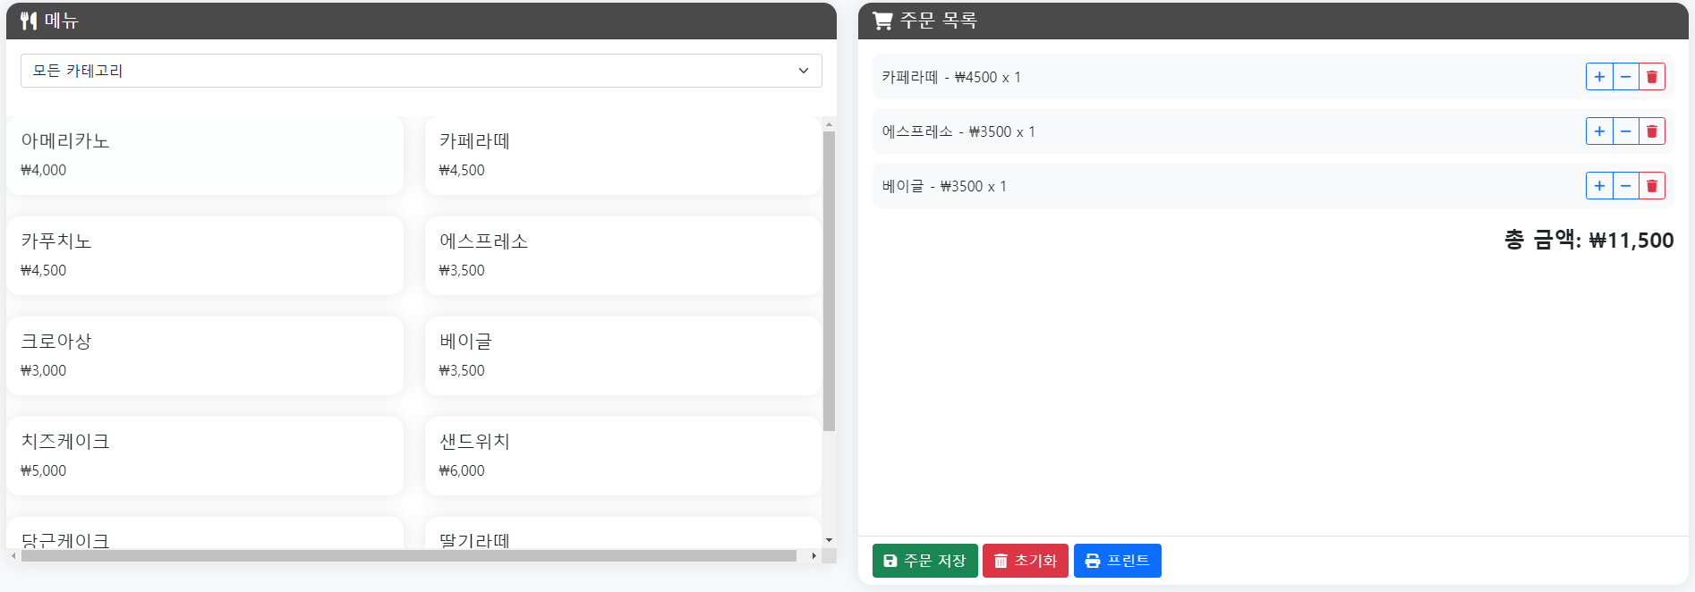
Task: Choose the 샌드위치 menu card
Action: [x=623, y=456]
